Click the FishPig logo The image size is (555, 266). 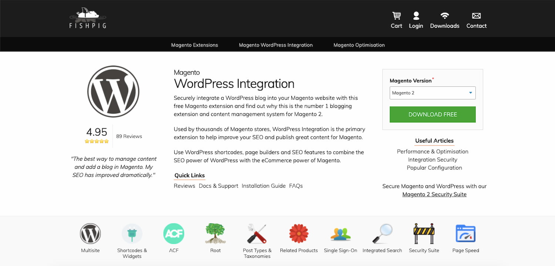[x=88, y=18]
